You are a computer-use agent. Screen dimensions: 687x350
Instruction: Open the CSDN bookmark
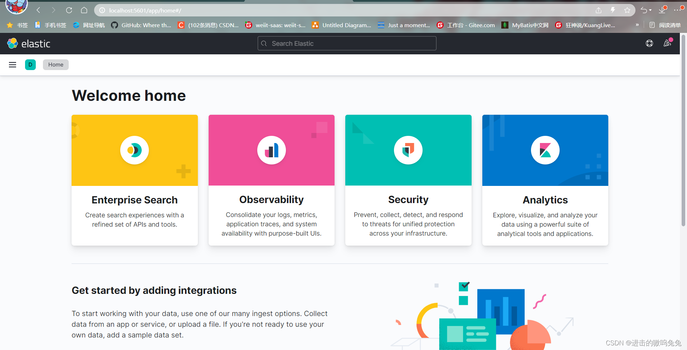[208, 25]
